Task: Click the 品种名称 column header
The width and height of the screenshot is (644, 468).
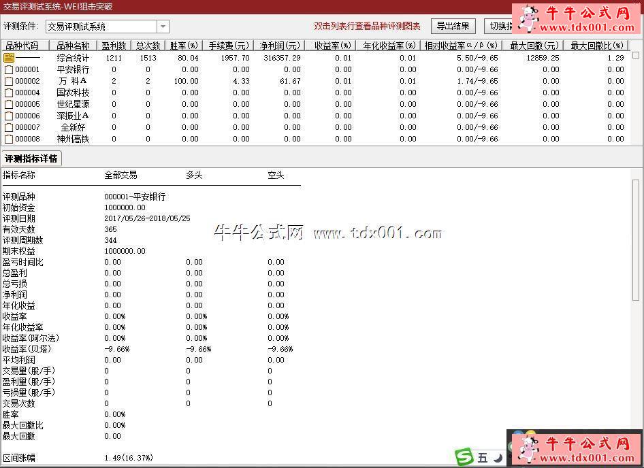Action: point(73,46)
